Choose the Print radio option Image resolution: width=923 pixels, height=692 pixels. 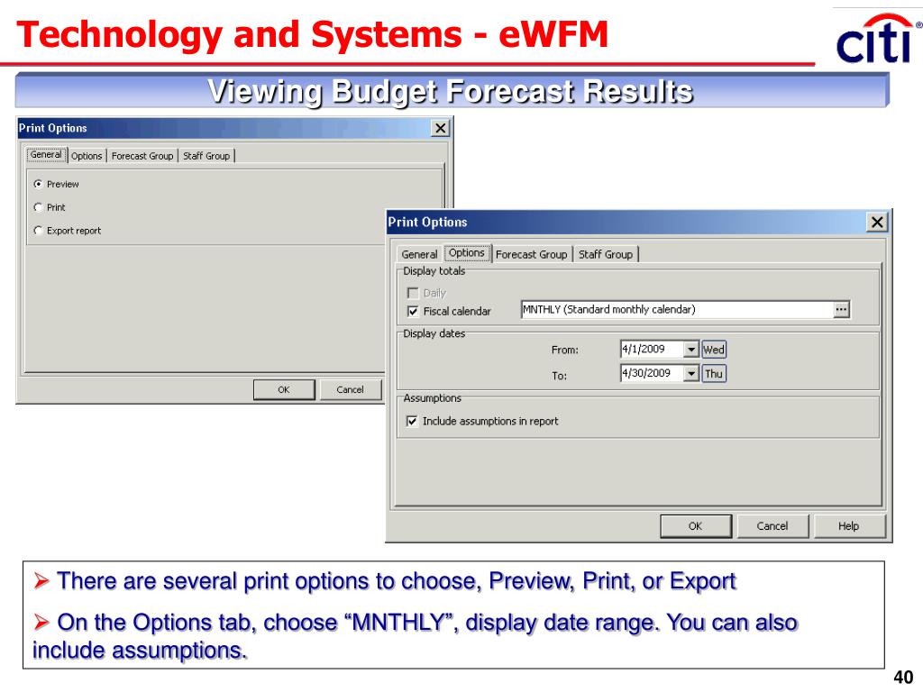38,207
